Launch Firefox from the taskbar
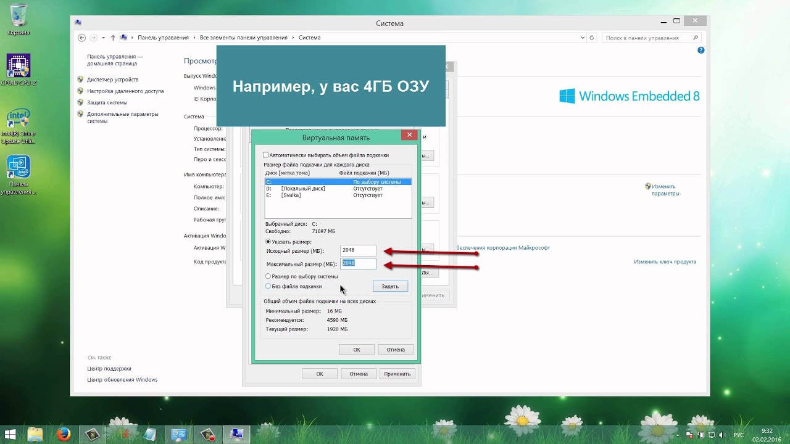 coord(64,434)
